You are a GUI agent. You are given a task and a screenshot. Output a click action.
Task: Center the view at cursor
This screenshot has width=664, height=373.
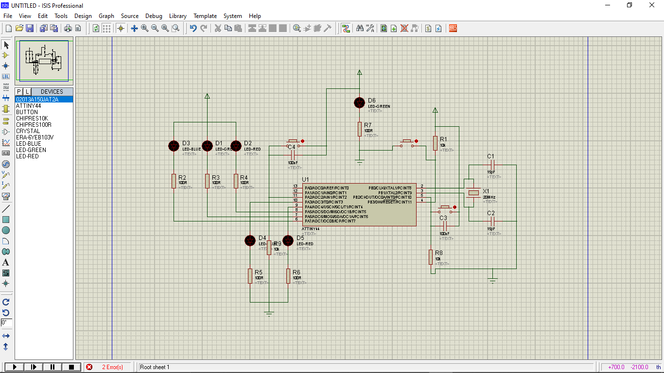coord(134,28)
